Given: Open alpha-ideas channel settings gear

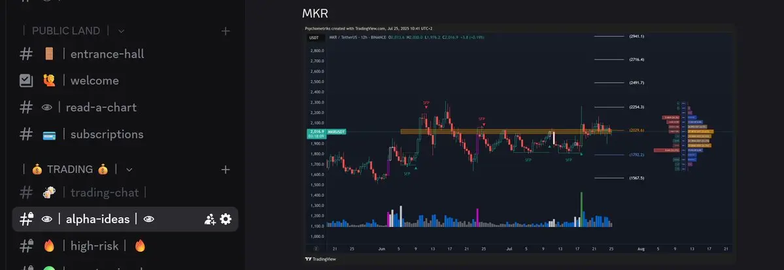Looking at the screenshot, I should point(226,219).
